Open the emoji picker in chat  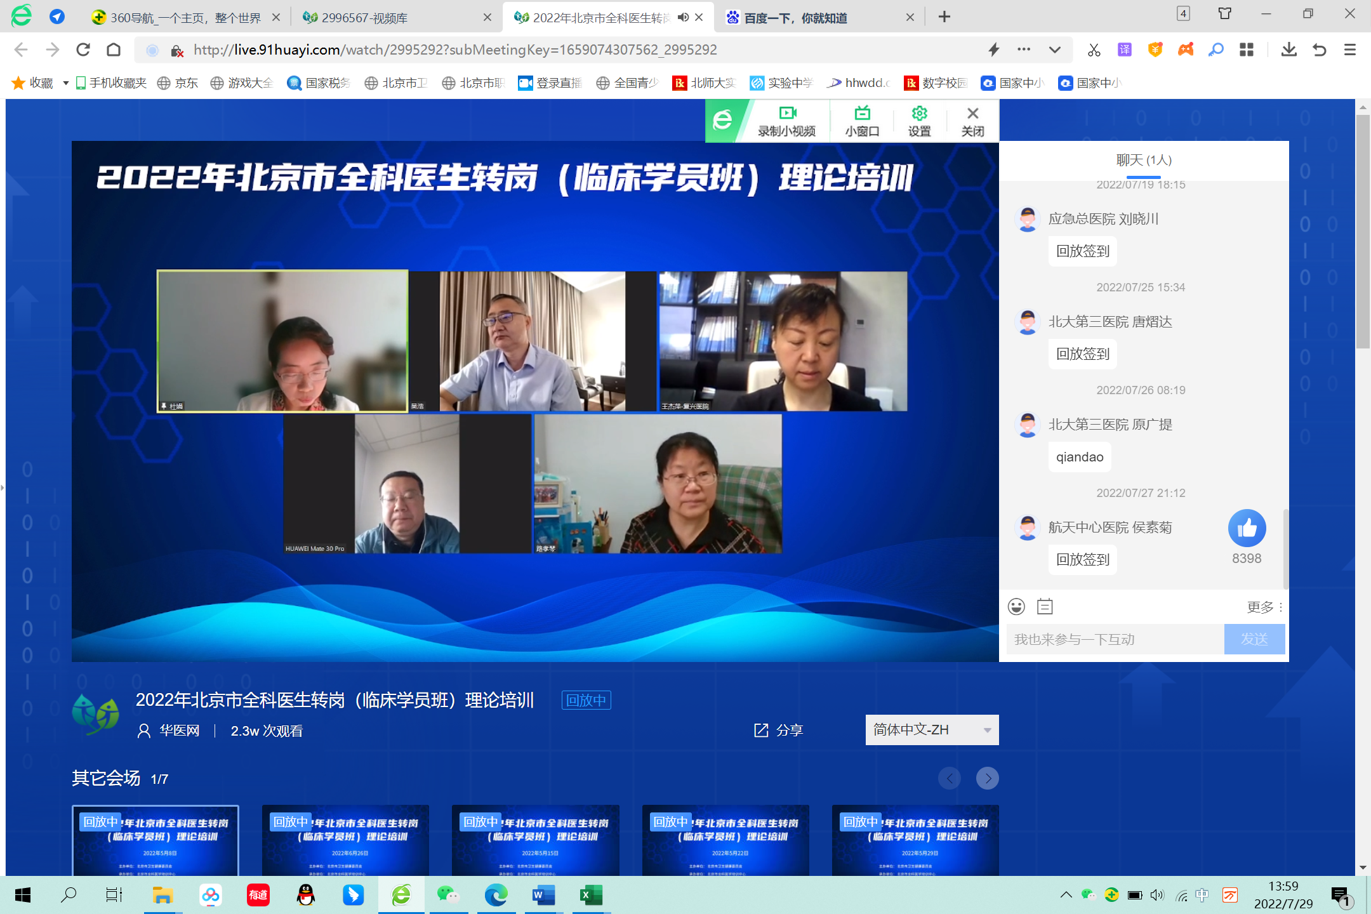tap(1017, 606)
